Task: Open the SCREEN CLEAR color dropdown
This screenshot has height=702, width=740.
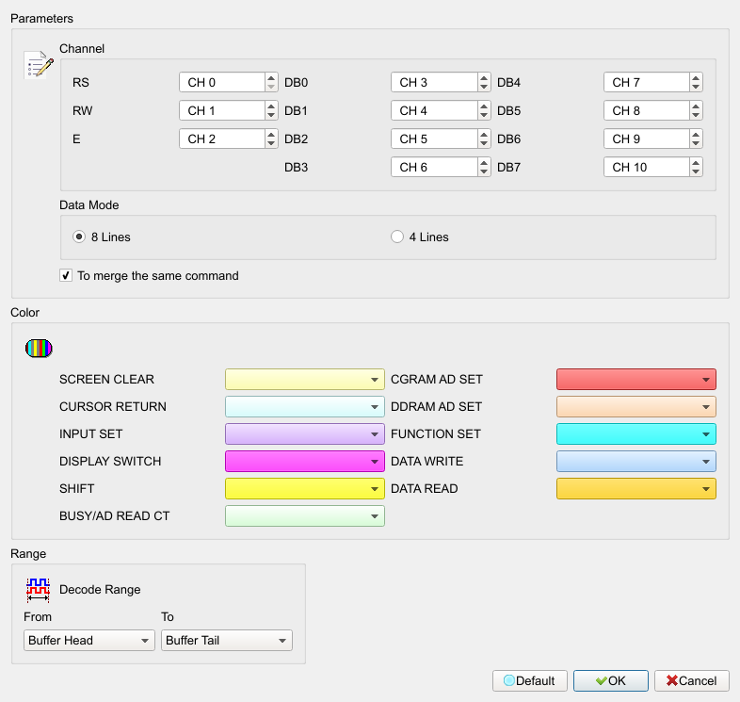Action: tap(305, 380)
